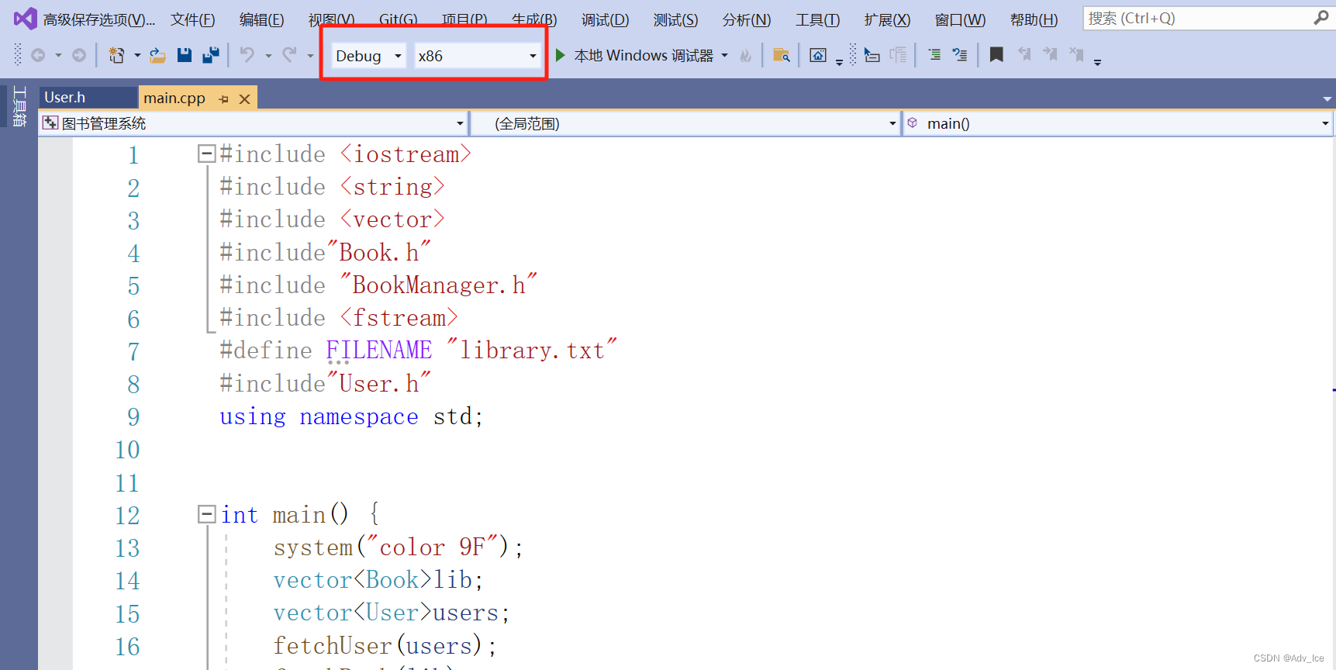The width and height of the screenshot is (1336, 670).
Task: Click the New Item toolbar icon
Action: (116, 55)
